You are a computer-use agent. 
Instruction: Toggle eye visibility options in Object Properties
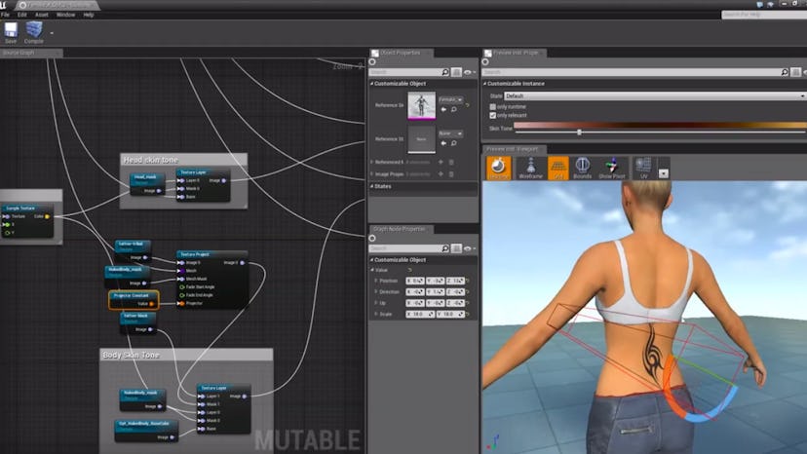pyautogui.click(x=469, y=72)
